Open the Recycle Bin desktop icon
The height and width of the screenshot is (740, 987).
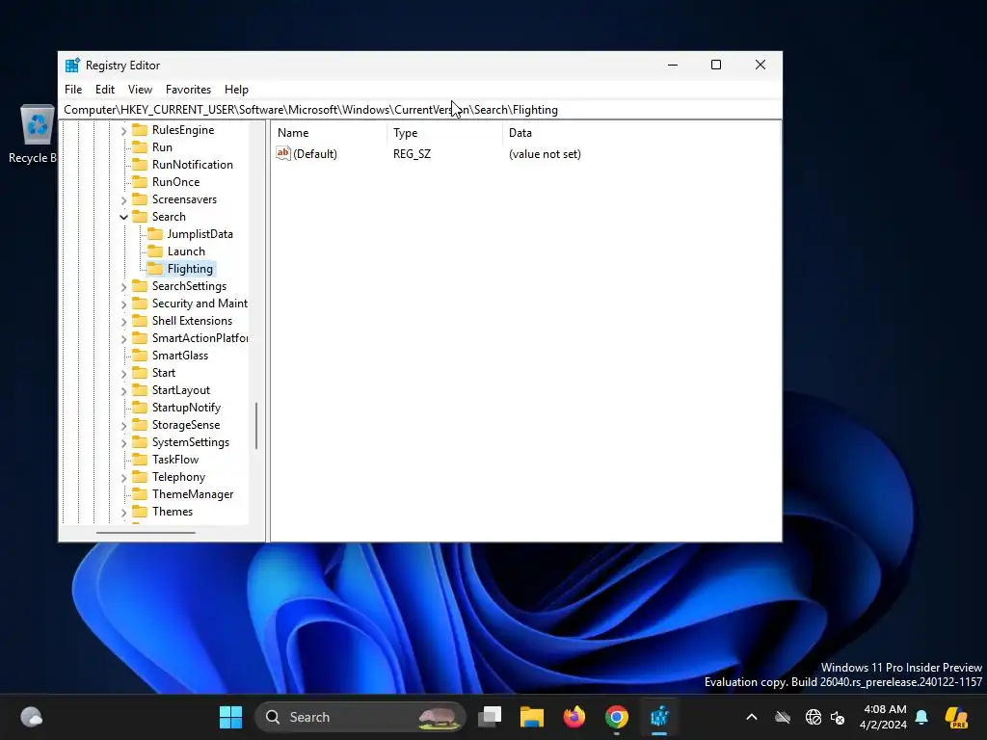[35, 134]
